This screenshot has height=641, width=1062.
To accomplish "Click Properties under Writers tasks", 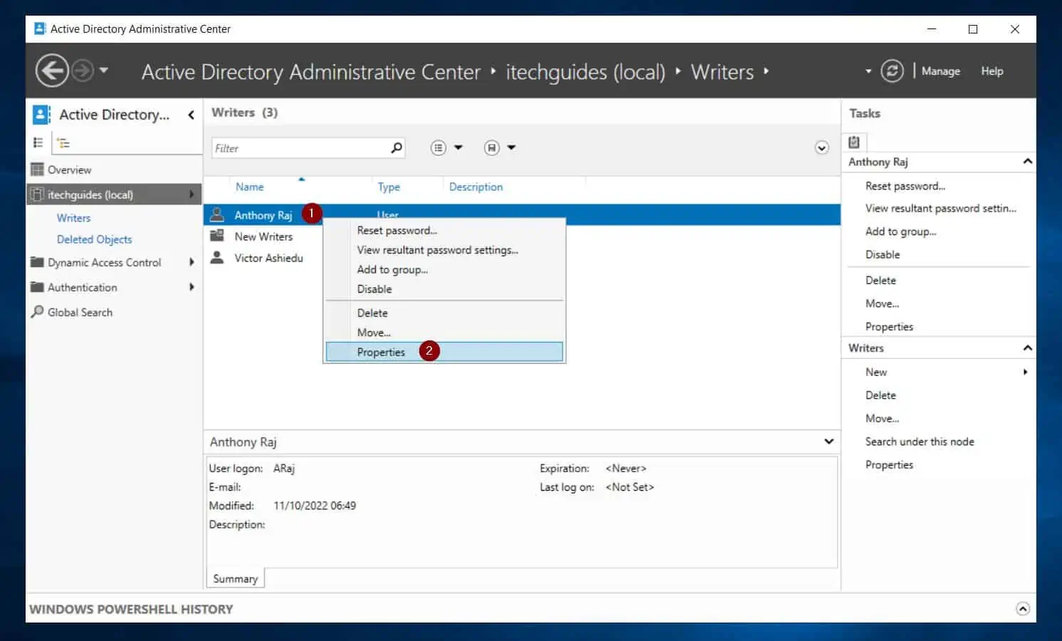I will click(889, 464).
